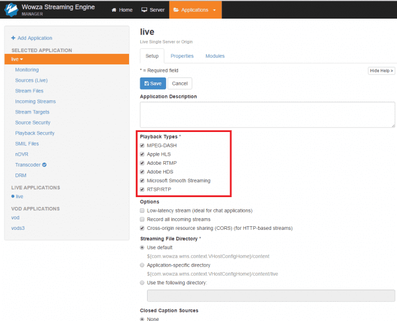Select Use default streaming directory radio
The image size is (397, 321).
click(142, 247)
